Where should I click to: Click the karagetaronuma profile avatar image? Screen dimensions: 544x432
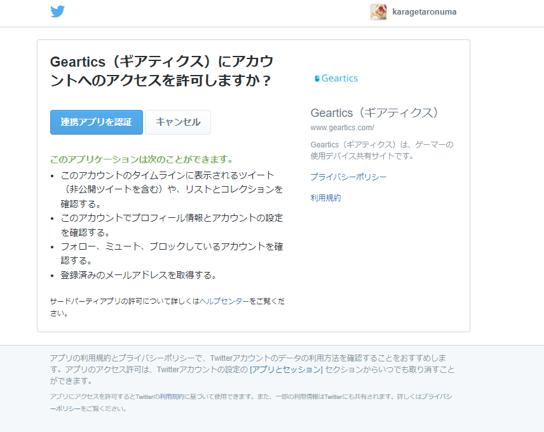pyautogui.click(x=378, y=11)
